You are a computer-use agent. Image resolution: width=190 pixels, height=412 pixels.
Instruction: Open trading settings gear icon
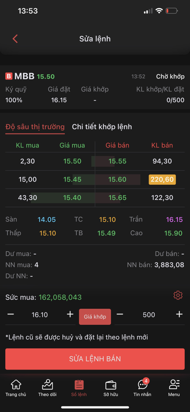coord(178,295)
